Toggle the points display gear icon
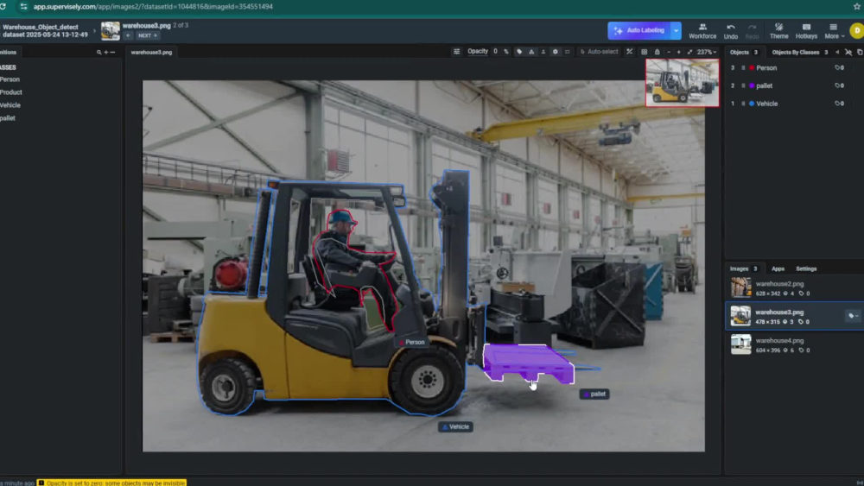Viewport: 864px width, 486px height. tap(555, 52)
